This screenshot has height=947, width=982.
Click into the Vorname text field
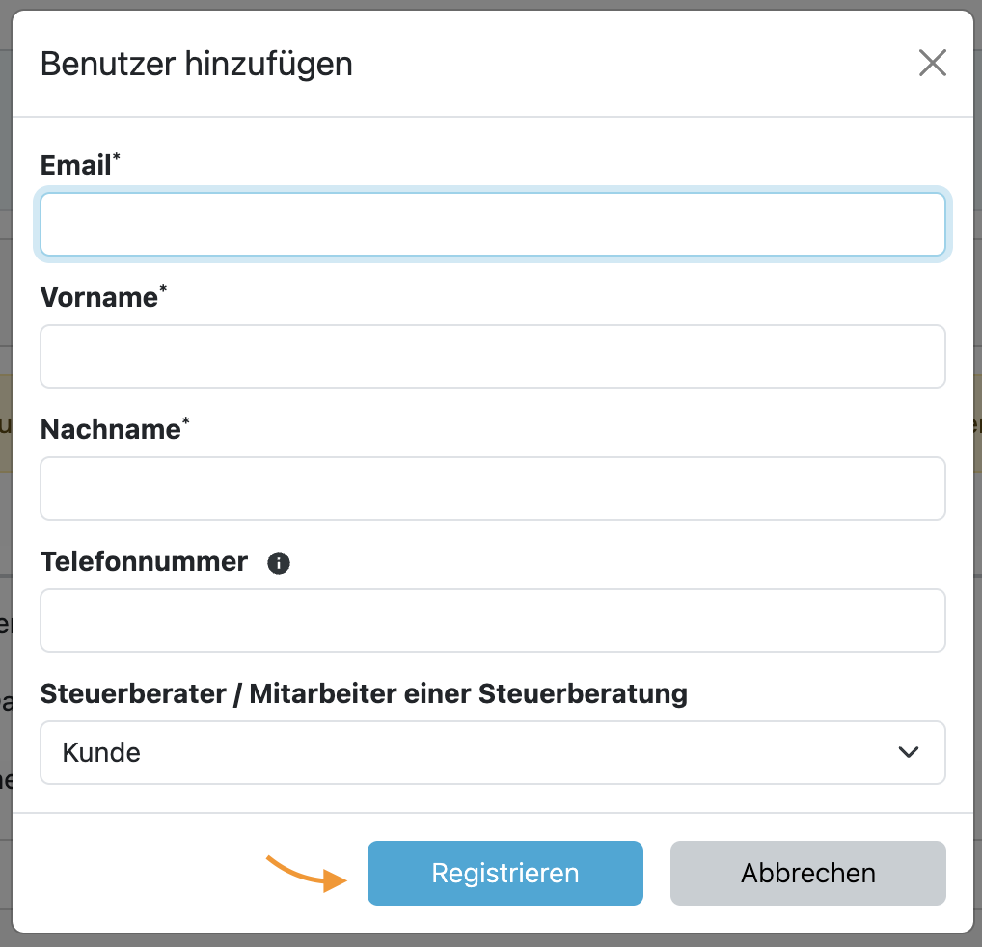click(x=492, y=356)
